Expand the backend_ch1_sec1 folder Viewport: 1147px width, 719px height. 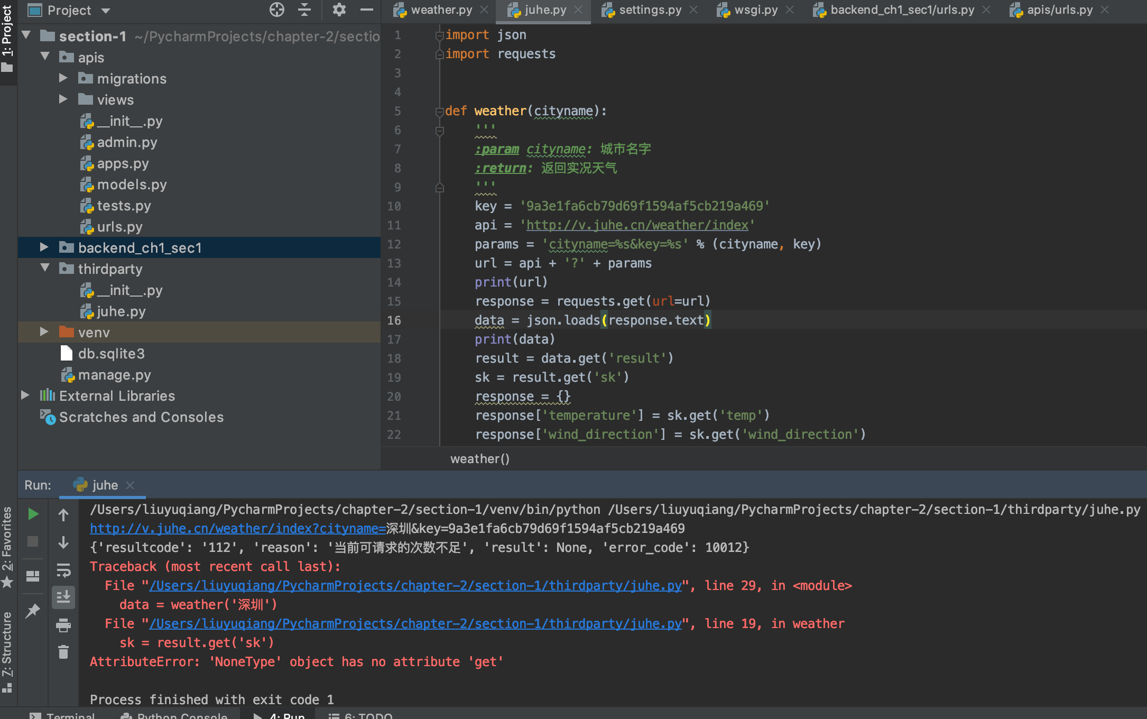44,247
